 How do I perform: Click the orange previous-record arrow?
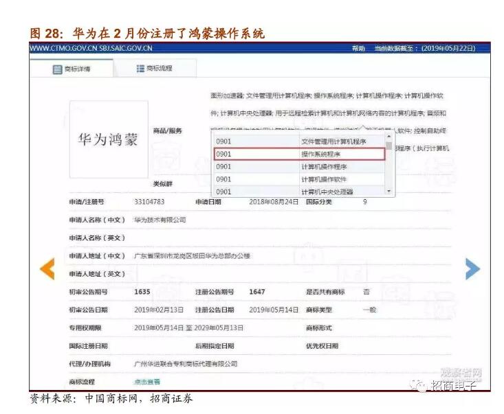47,268
